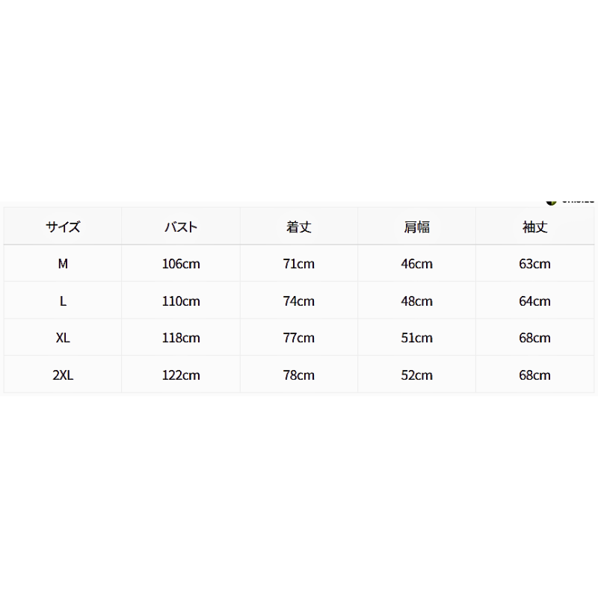The width and height of the screenshot is (598, 598).
Task: Click the M size row label
Action: [x=63, y=264]
